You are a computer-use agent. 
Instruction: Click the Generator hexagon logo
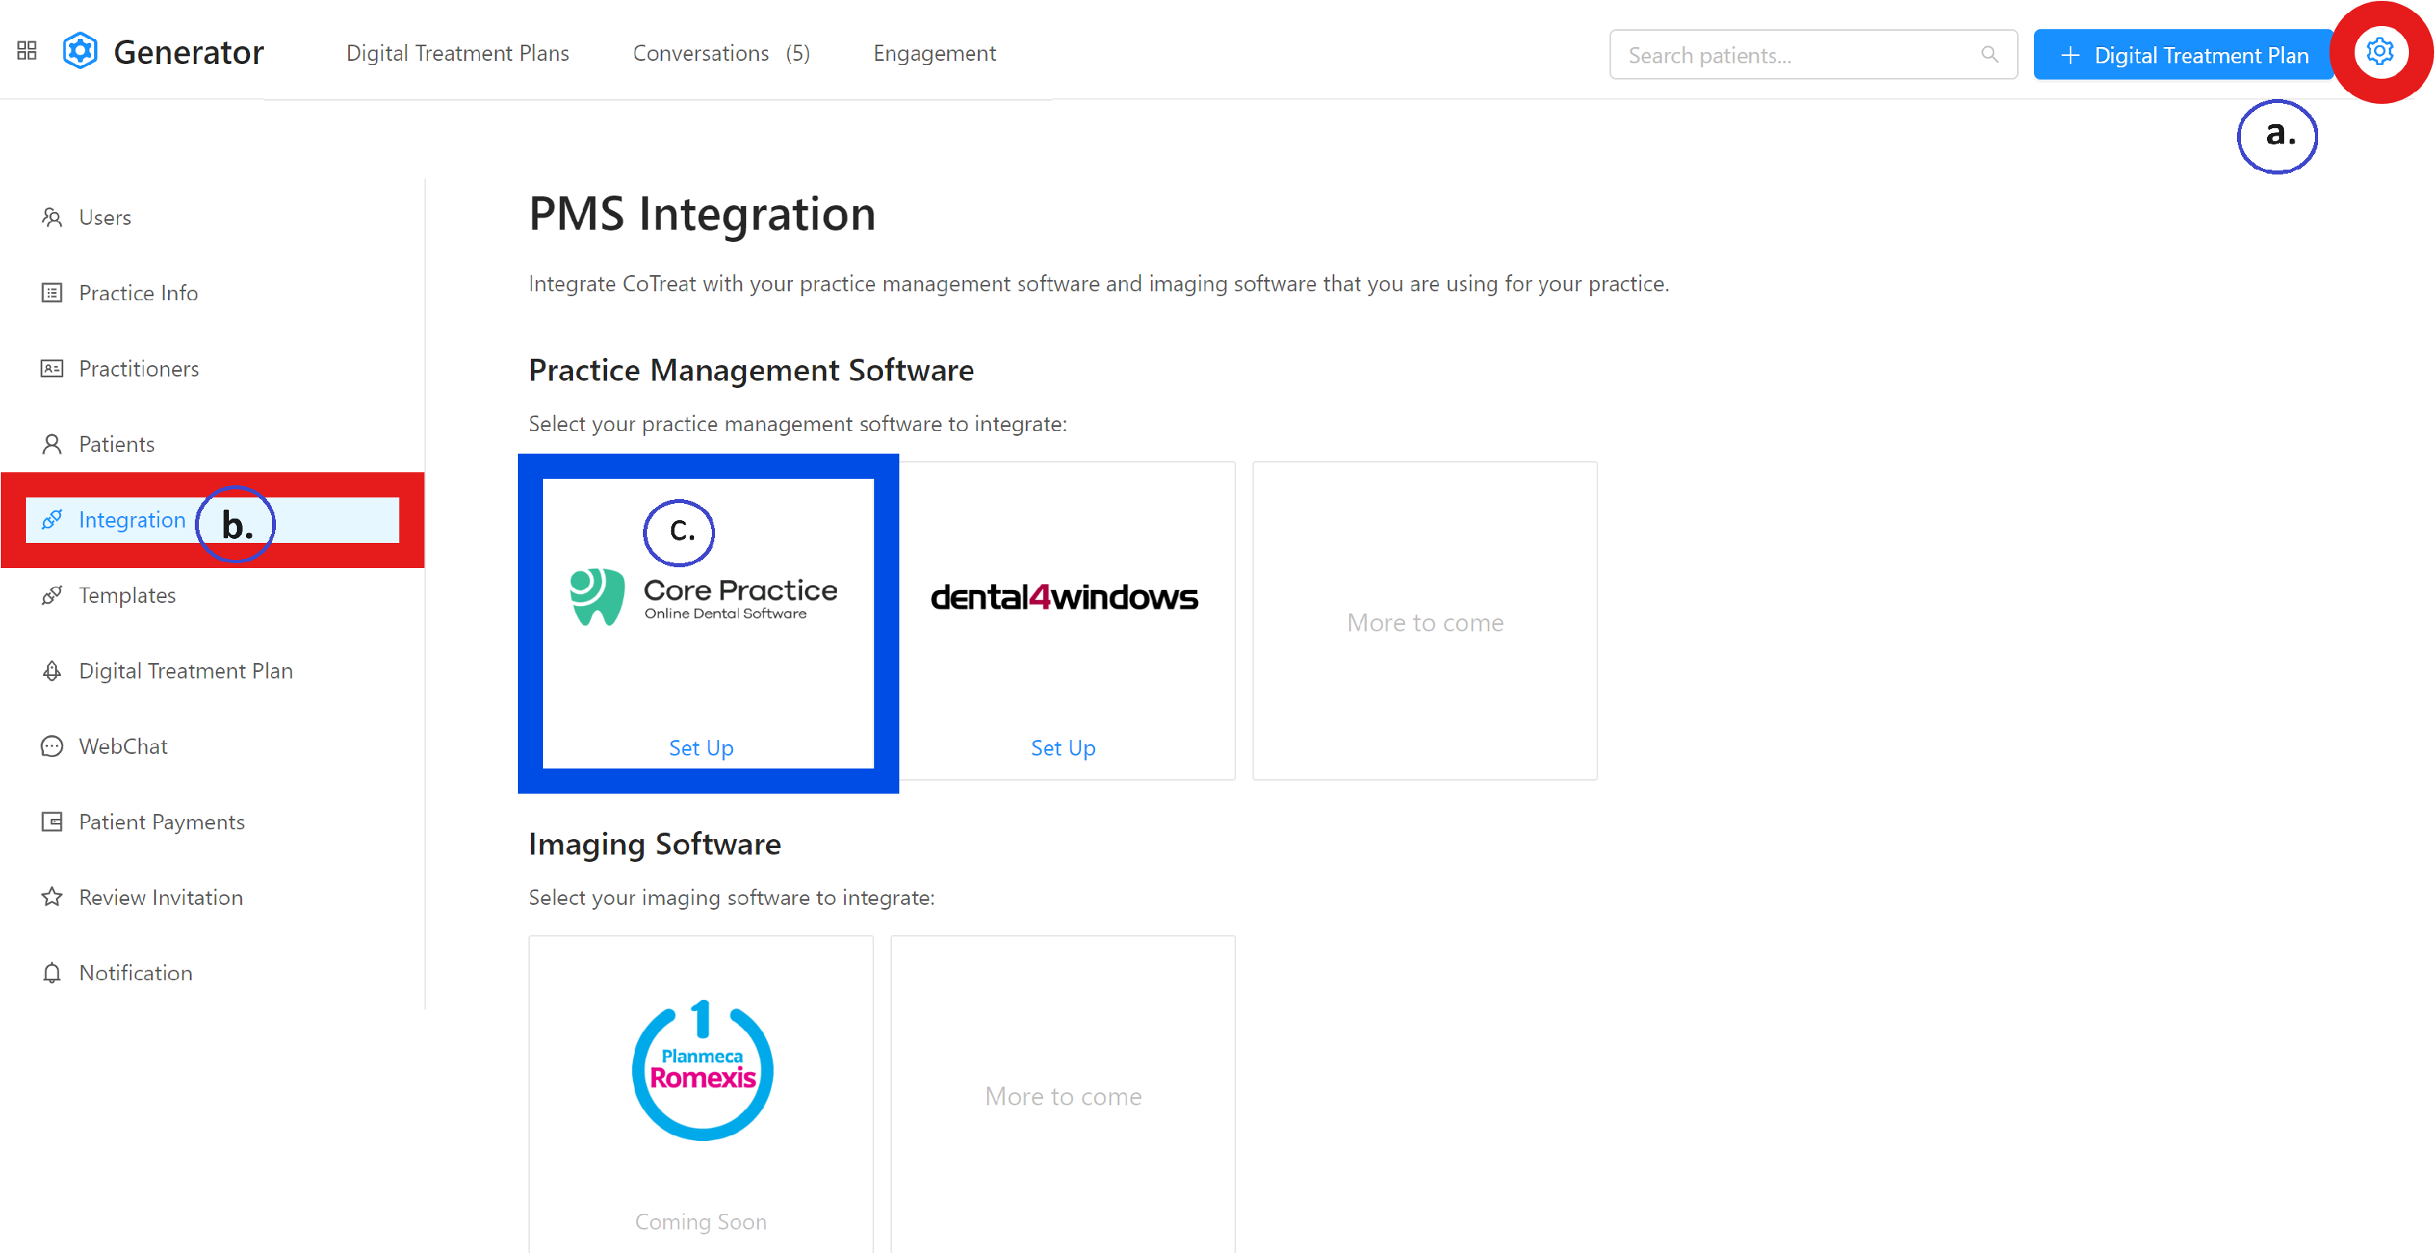[x=80, y=51]
